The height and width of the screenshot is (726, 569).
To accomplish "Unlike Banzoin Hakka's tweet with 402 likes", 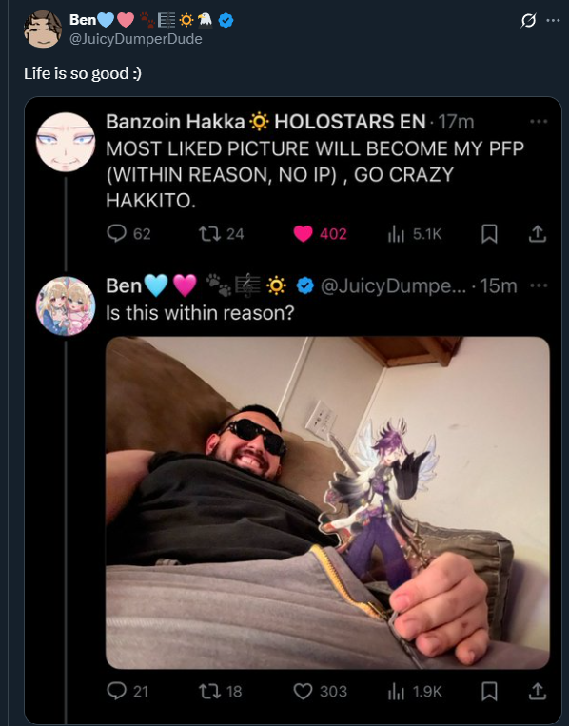I will click(321, 234).
